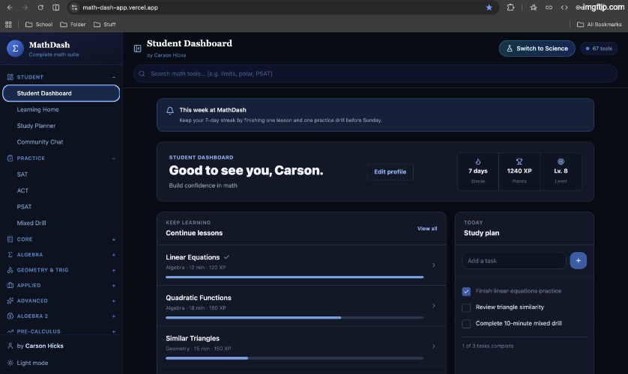Screen dimensions: 628x374
Task: Expand the Algebra sidebar section
Action: point(114,255)
